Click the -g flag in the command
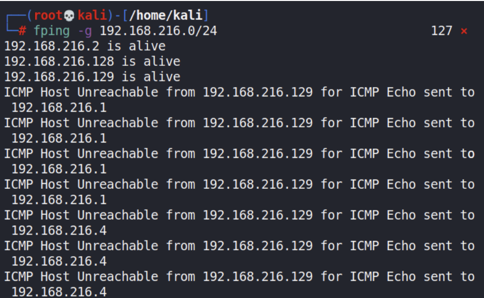The image size is (484, 298). 85,31
